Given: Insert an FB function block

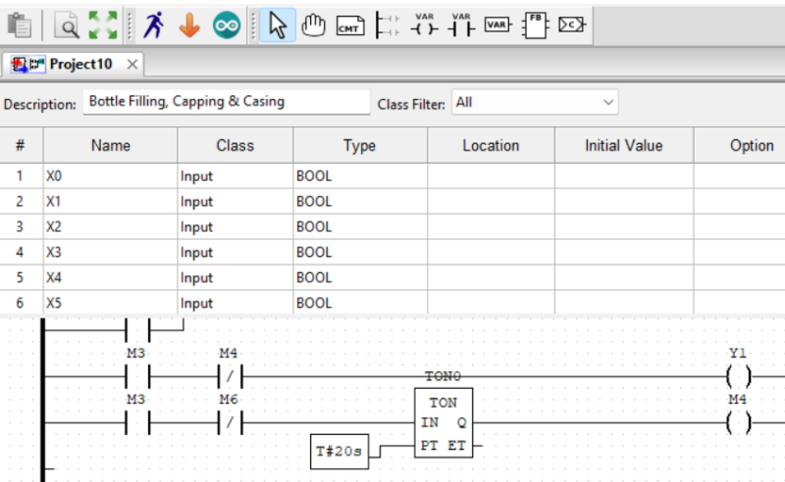Looking at the screenshot, I should tap(535, 25).
